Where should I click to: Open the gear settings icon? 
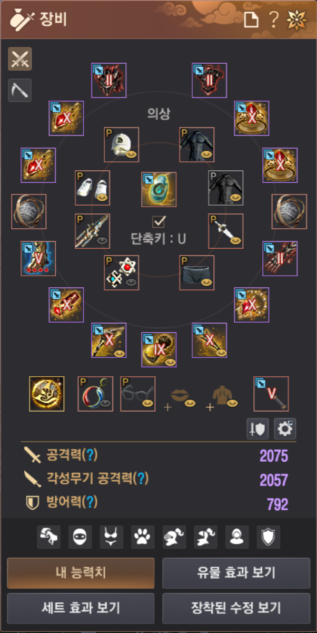pos(285,429)
